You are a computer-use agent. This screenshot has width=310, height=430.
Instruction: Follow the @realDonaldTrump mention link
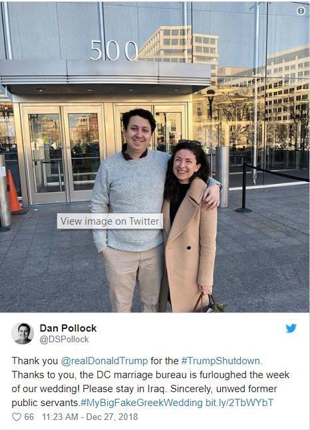(x=104, y=360)
